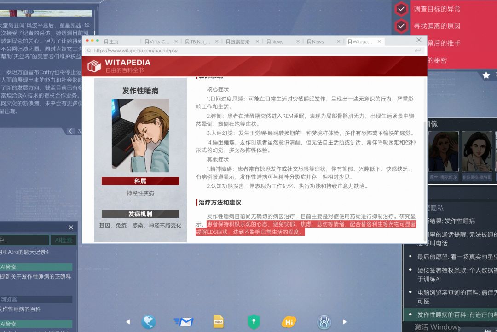This screenshot has height=332, width=497.
Task: Launch the SQL database tool icon
Action: (x=219, y=321)
